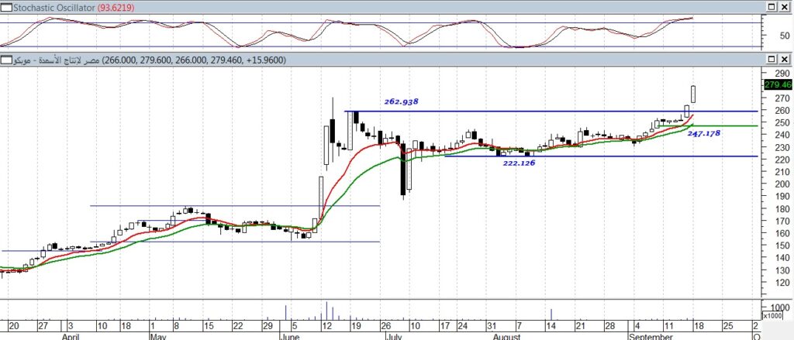Viewport: 794px width, 340px height.
Task: Click the 247.178 level label
Action: 704,134
